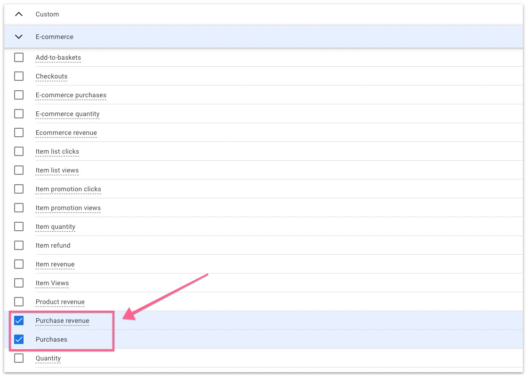Enable the Item refund checkbox

(x=19, y=245)
